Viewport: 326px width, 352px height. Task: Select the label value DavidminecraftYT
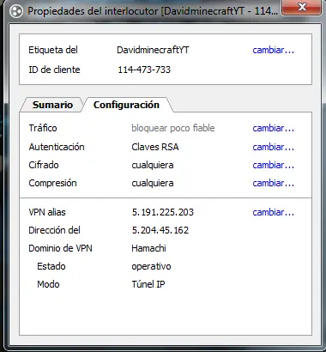coord(153,50)
